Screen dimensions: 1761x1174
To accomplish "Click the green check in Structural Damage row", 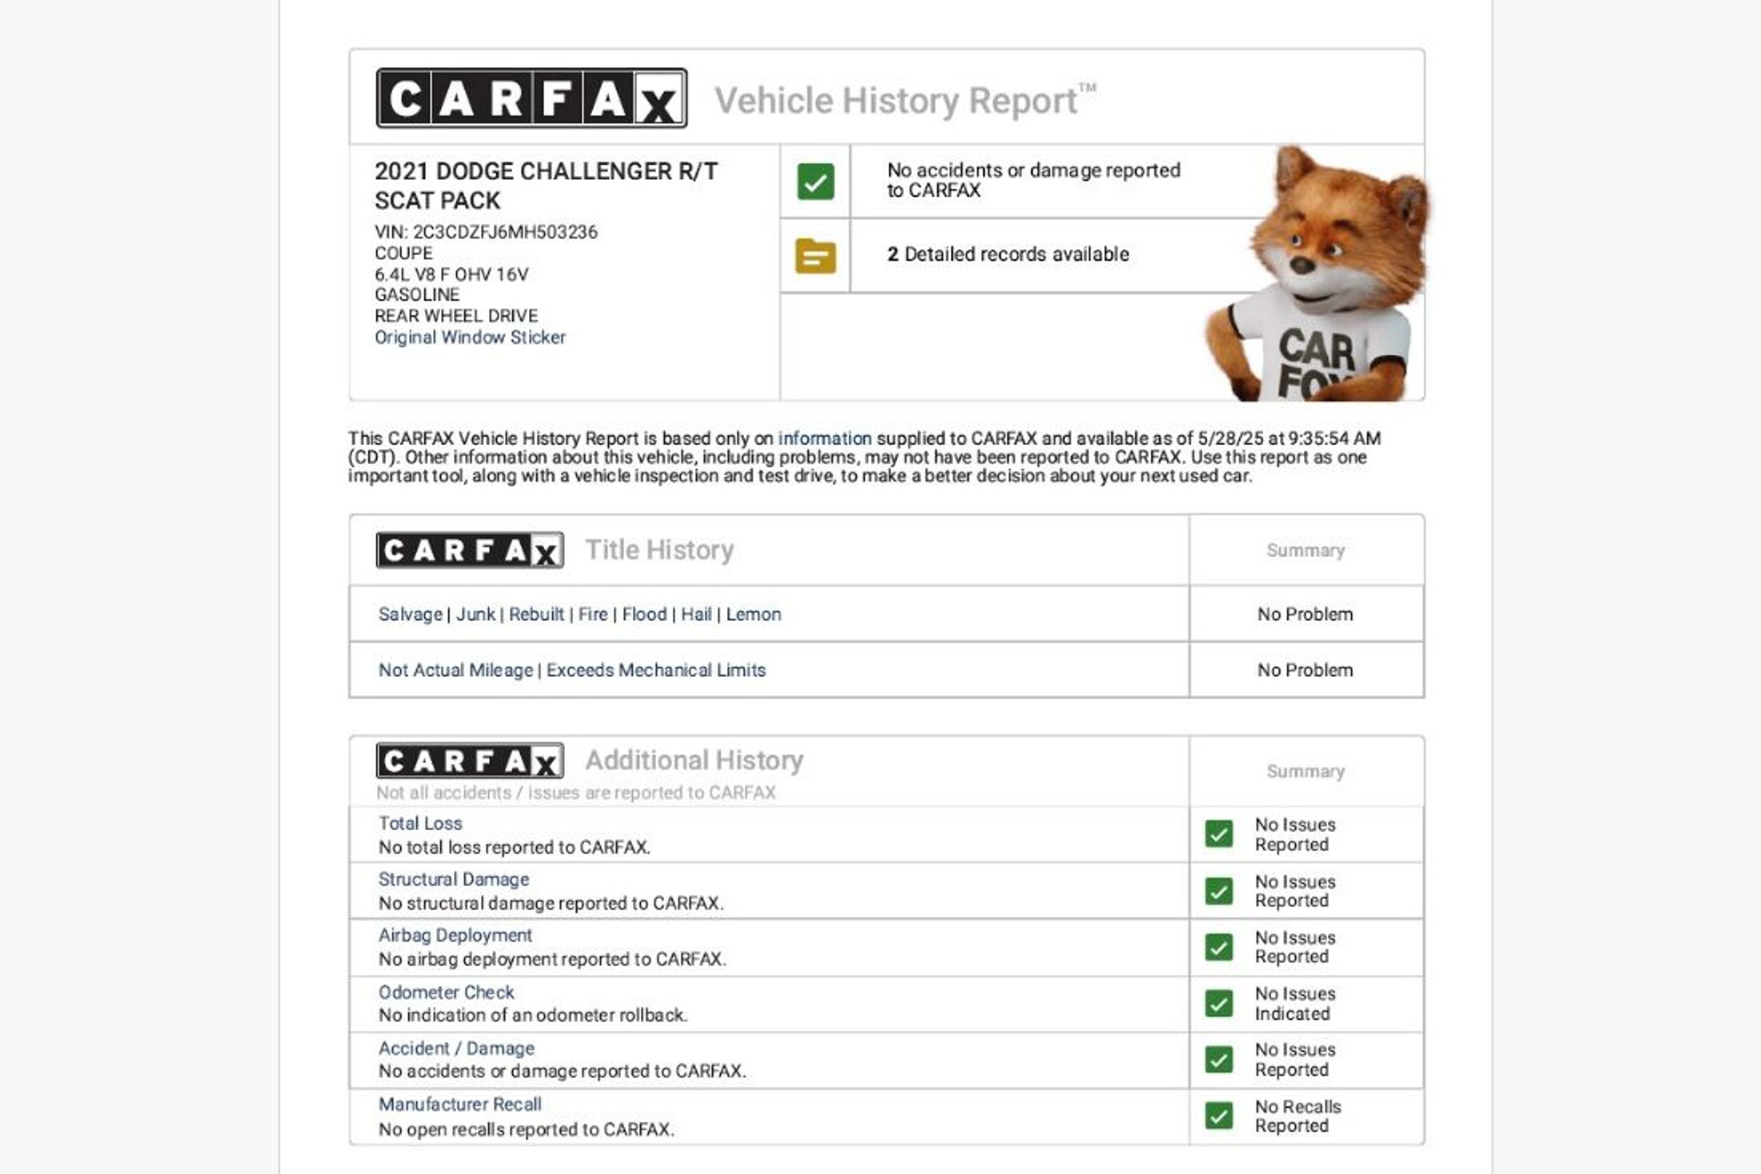I will [x=1219, y=891].
